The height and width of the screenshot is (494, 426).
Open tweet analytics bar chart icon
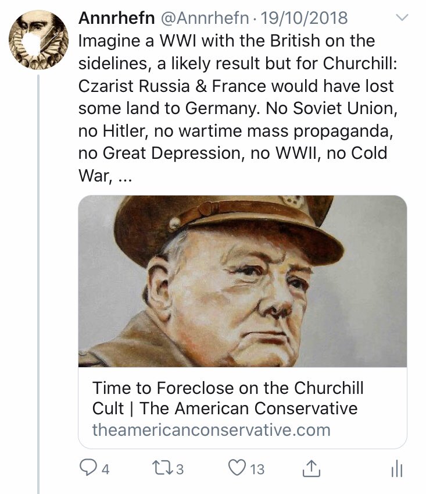396,468
